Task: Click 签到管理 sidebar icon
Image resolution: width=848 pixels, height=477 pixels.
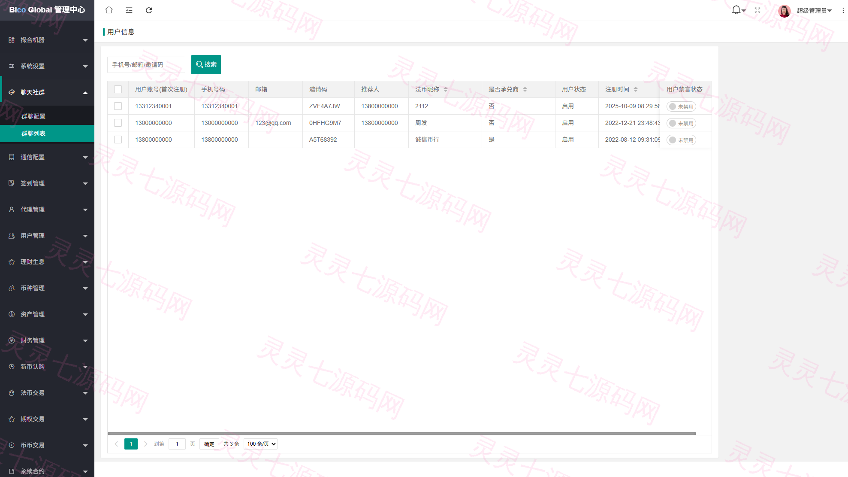Action: click(x=12, y=183)
